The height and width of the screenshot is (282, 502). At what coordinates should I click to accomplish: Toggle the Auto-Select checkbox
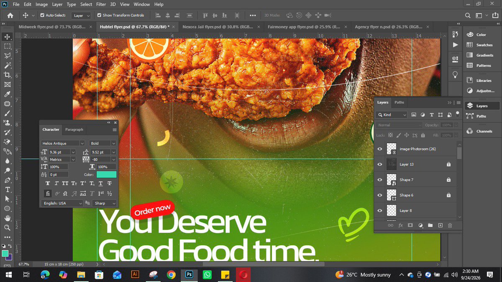pyautogui.click(x=42, y=15)
